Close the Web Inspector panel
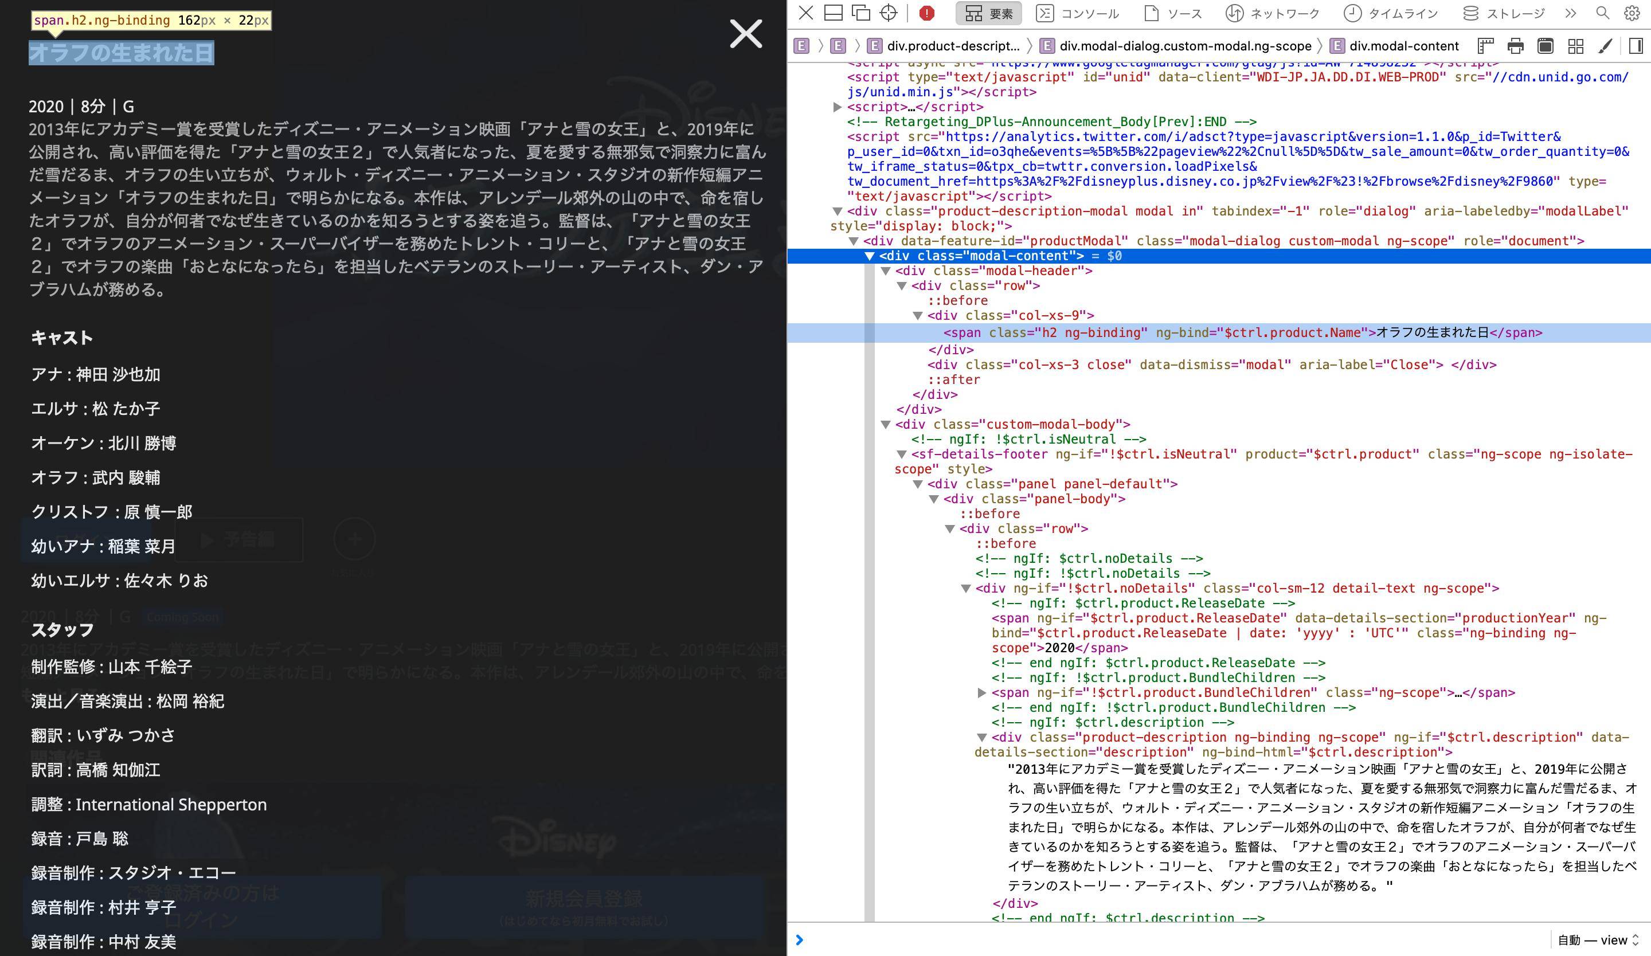This screenshot has height=956, width=1651. [x=806, y=13]
